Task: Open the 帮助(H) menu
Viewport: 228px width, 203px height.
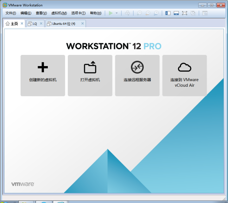Action: coord(96,13)
